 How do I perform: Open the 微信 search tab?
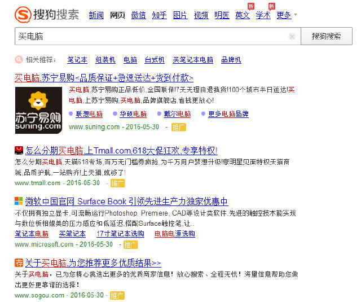138,15
